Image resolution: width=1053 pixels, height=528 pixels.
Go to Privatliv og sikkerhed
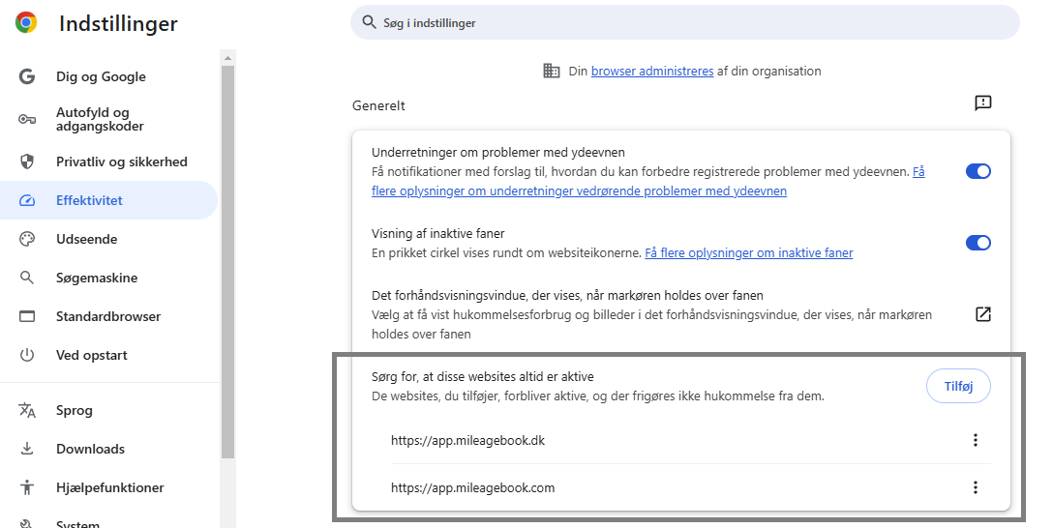108,161
